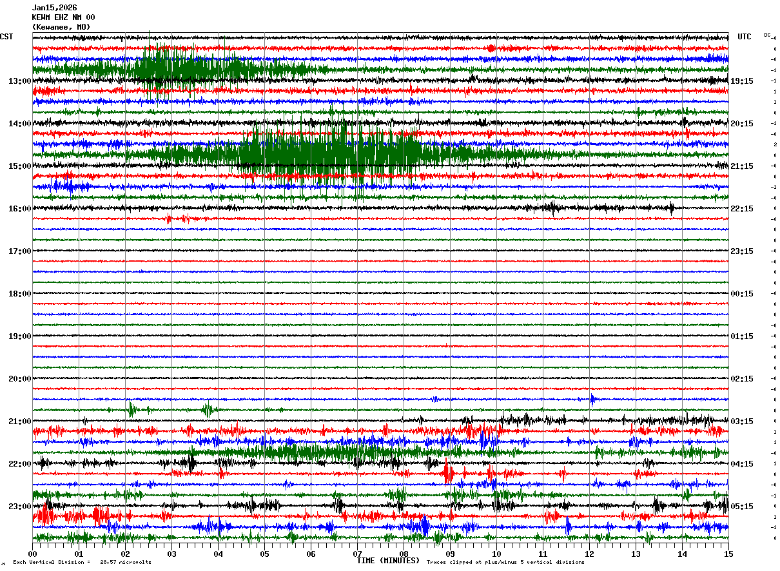
Task: Click the x-axis minute tick label 15
Action: click(728, 554)
